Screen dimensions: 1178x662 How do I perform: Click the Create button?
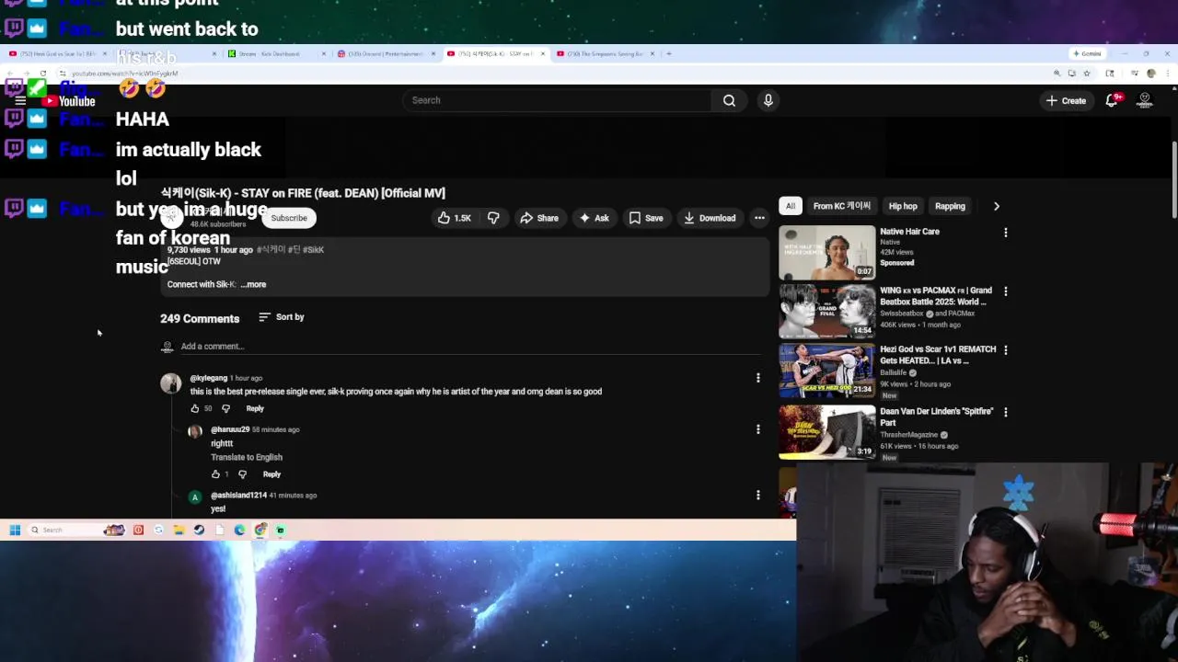pos(1066,100)
